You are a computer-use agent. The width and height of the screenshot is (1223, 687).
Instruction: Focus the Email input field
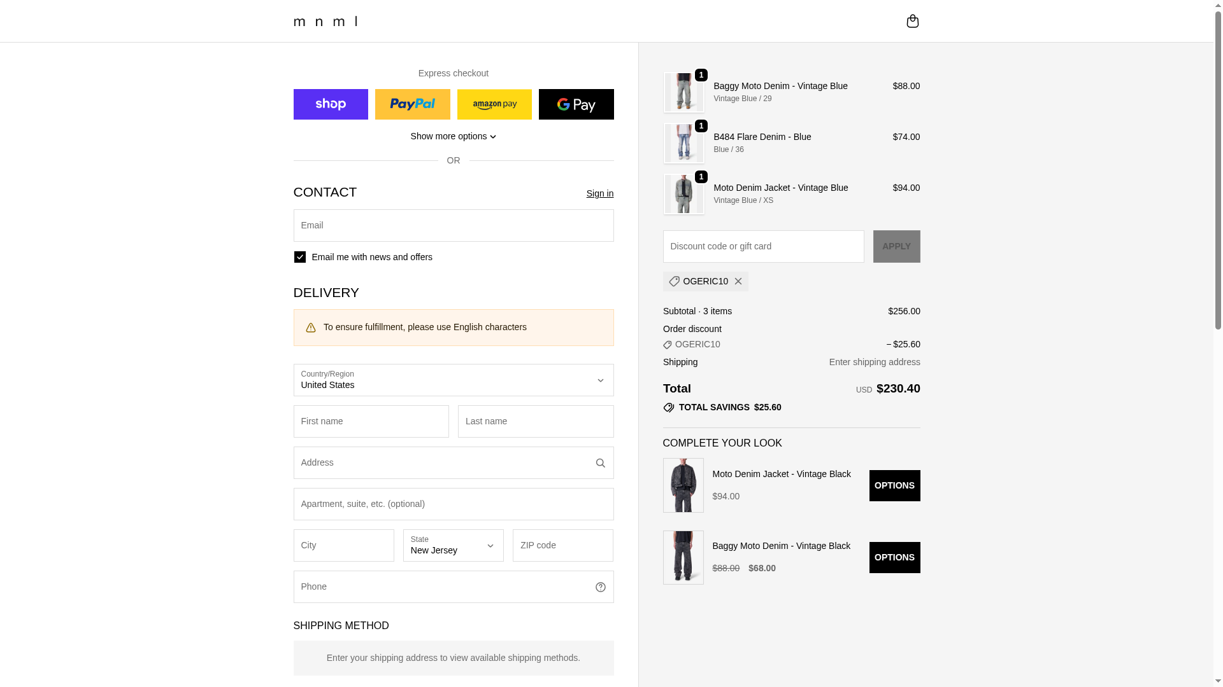[x=453, y=226]
